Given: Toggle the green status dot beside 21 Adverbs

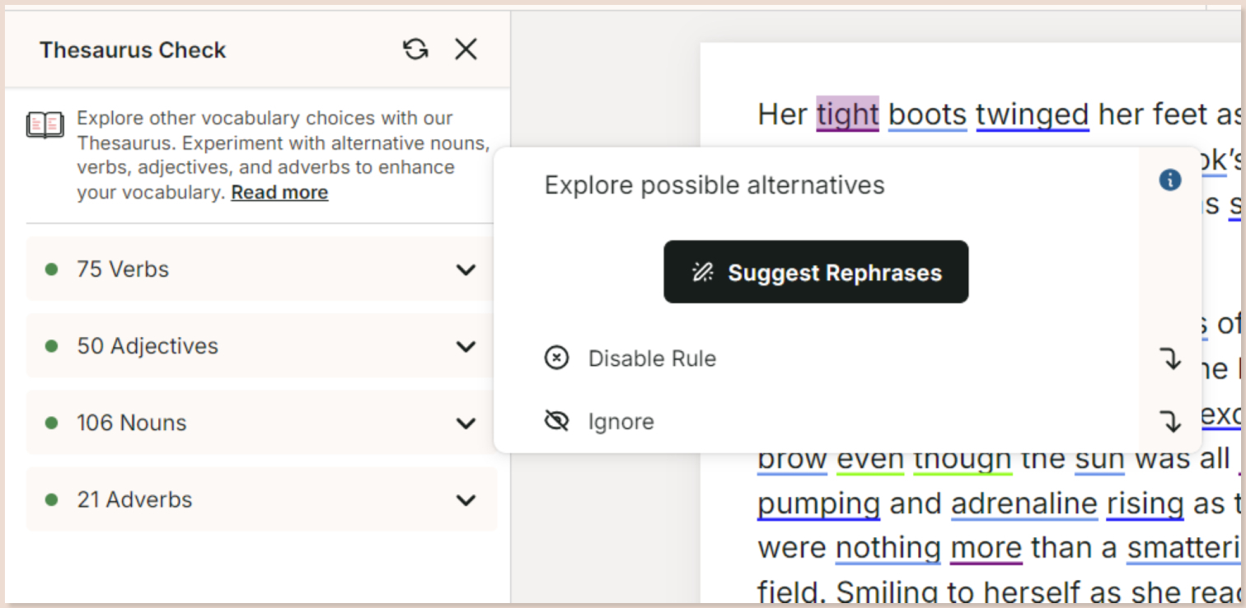Looking at the screenshot, I should coord(52,499).
